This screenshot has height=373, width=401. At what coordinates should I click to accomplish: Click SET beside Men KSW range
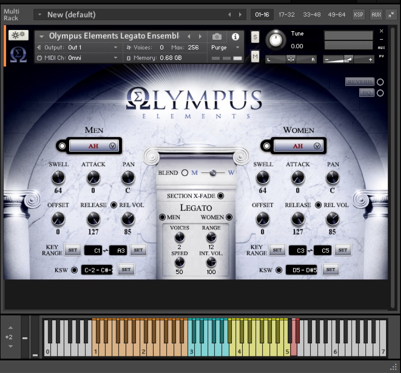coord(126,270)
